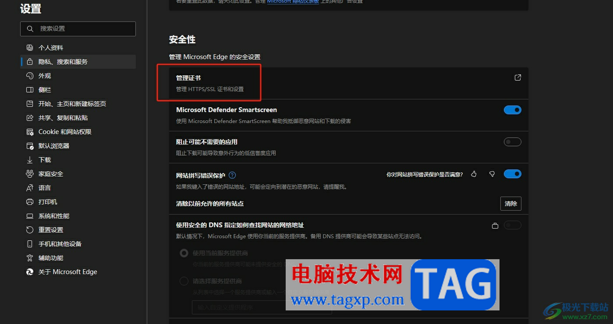This screenshot has width=613, height=324.
Task: Navigate to 关于 Microsoft Edge
Action: [78, 272]
